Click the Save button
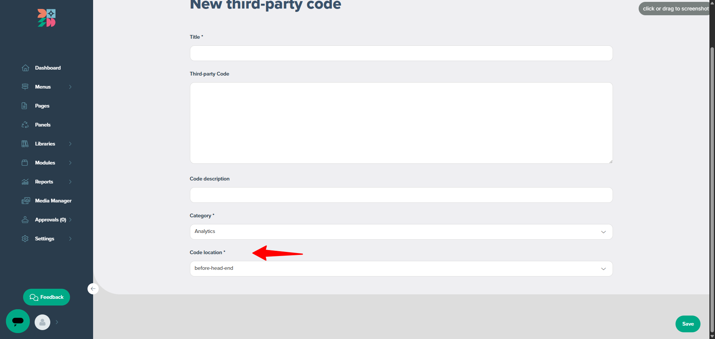Screen dimensions: 715x339 coord(687,323)
